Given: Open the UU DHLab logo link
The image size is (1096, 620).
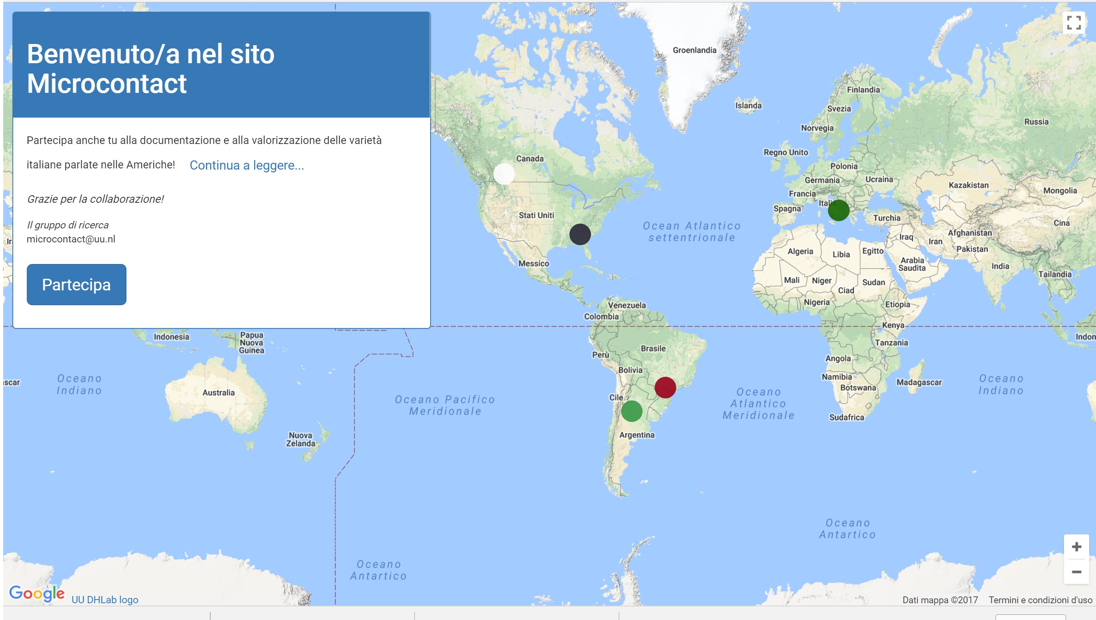Looking at the screenshot, I should pyautogui.click(x=104, y=600).
